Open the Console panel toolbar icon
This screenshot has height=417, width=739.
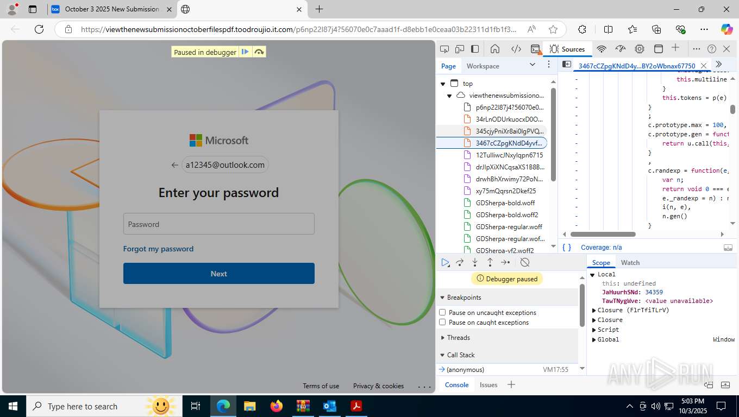[x=535, y=49]
